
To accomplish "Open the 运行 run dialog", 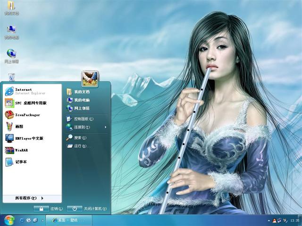I will pyautogui.click(x=86, y=146).
